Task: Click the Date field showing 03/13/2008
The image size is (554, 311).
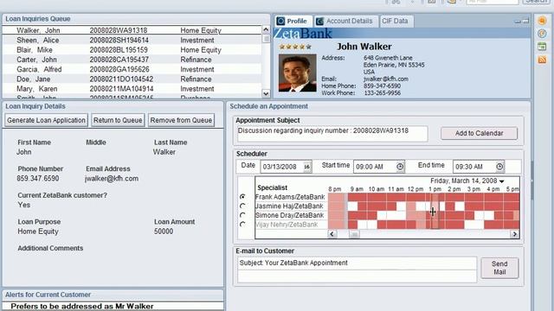Action: point(281,167)
